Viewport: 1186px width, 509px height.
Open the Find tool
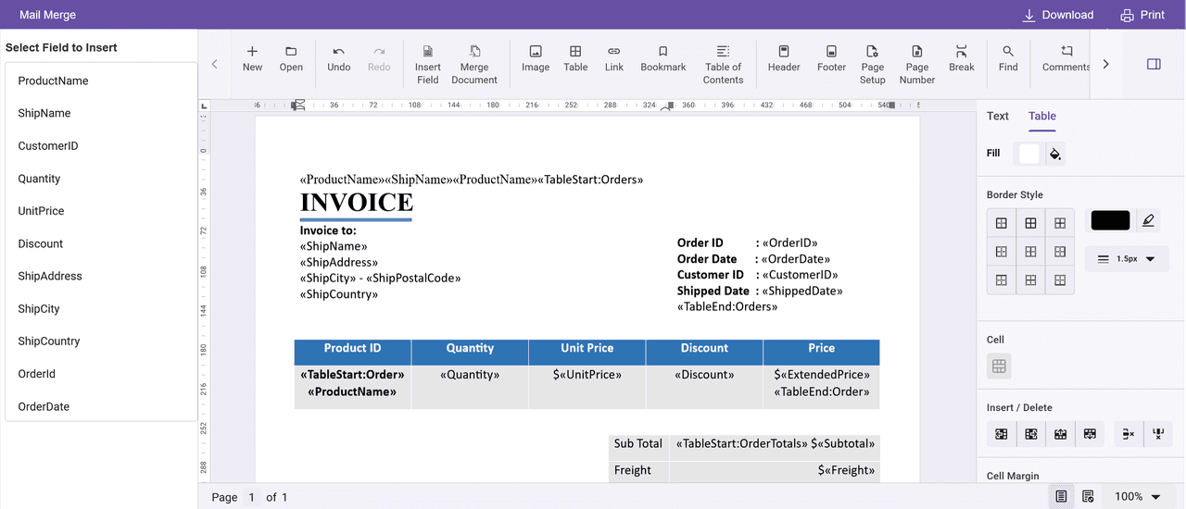coord(1008,58)
